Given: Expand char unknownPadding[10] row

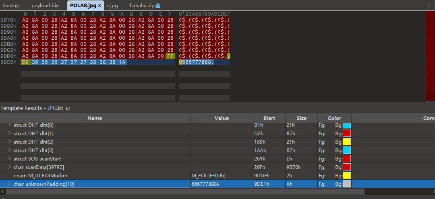Looking at the screenshot, I should pyautogui.click(x=10, y=184).
